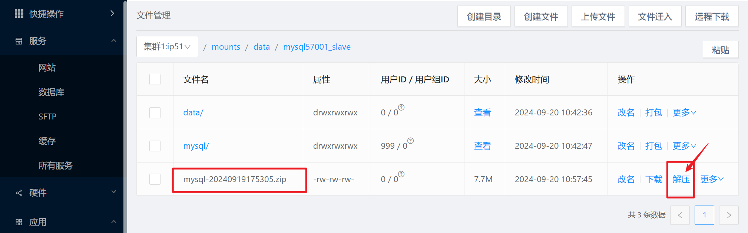Click the 硬件 share icon in sidebar
This screenshot has width=748, height=233.
19,193
